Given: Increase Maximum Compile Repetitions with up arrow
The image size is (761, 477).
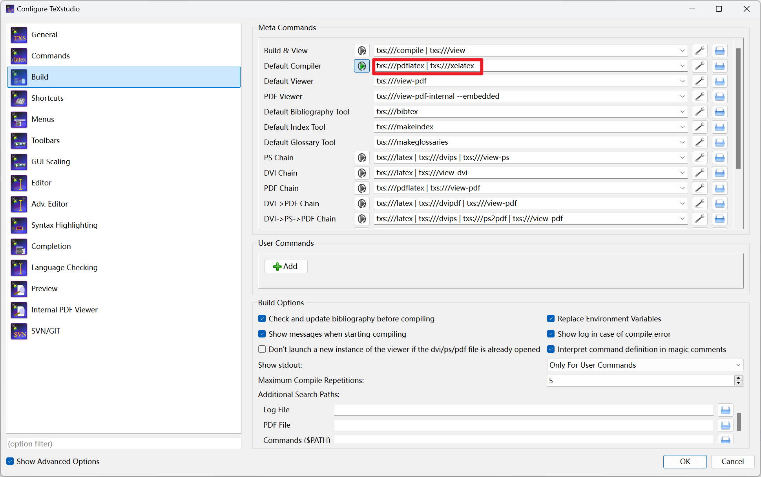Looking at the screenshot, I should [x=738, y=378].
